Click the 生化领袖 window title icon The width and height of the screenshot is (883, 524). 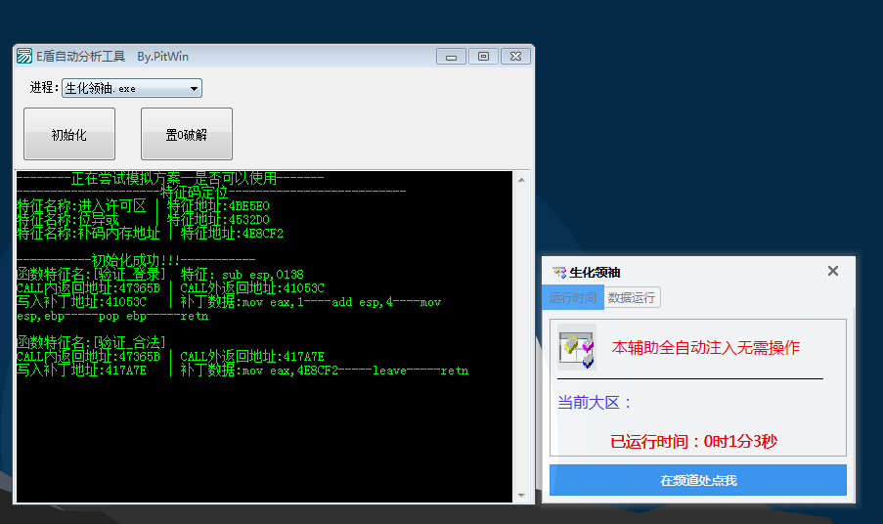tap(559, 273)
